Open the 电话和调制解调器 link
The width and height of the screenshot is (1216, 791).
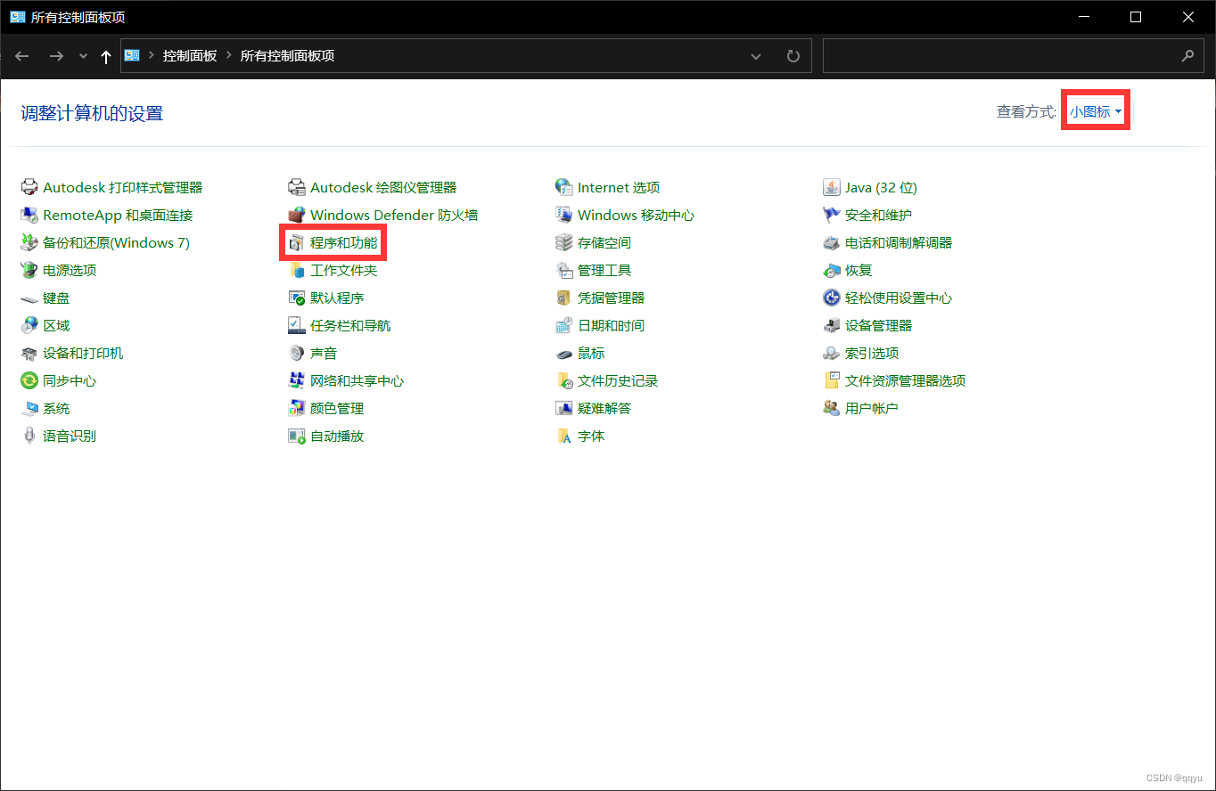click(899, 242)
